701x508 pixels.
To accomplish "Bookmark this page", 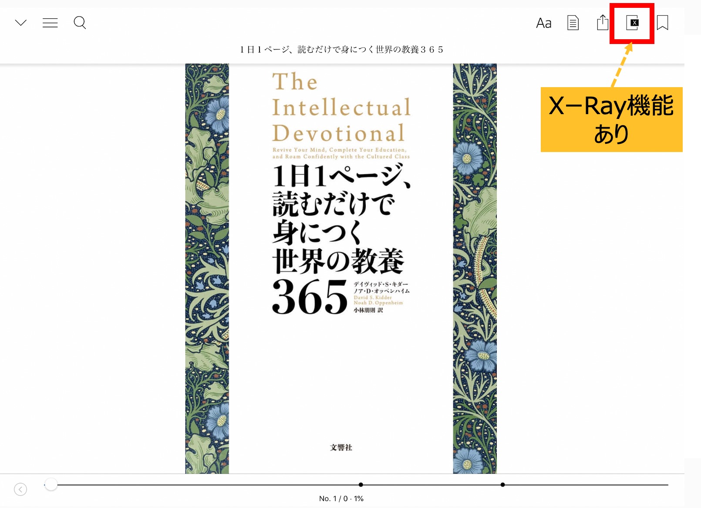I will [x=662, y=23].
